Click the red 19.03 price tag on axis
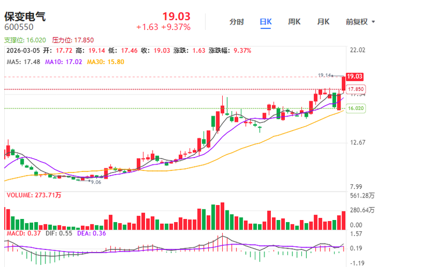The height and width of the screenshot is (267, 447). click(354, 76)
